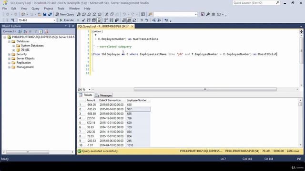Toggle auto-hide pin on Object Explorer
305x171 pixels.
pyautogui.click(x=70, y=26)
